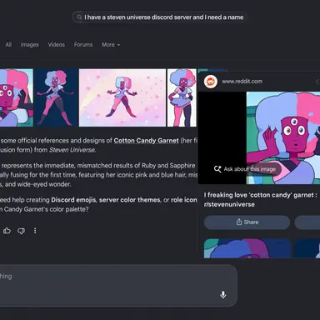Click the thumbs up icon
320x320 pixels.
pos(7,231)
